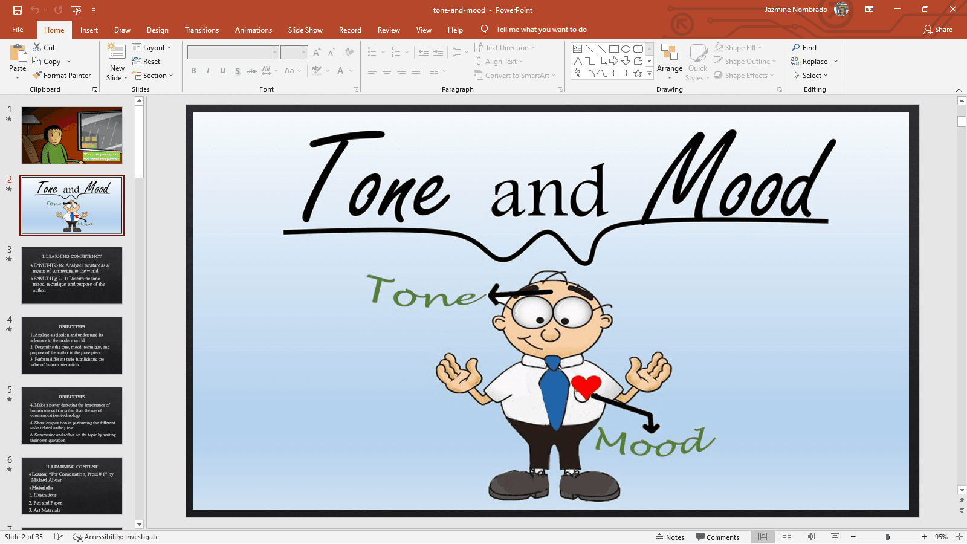The image size is (967, 544).
Task: Click the Share button
Action: (x=938, y=29)
